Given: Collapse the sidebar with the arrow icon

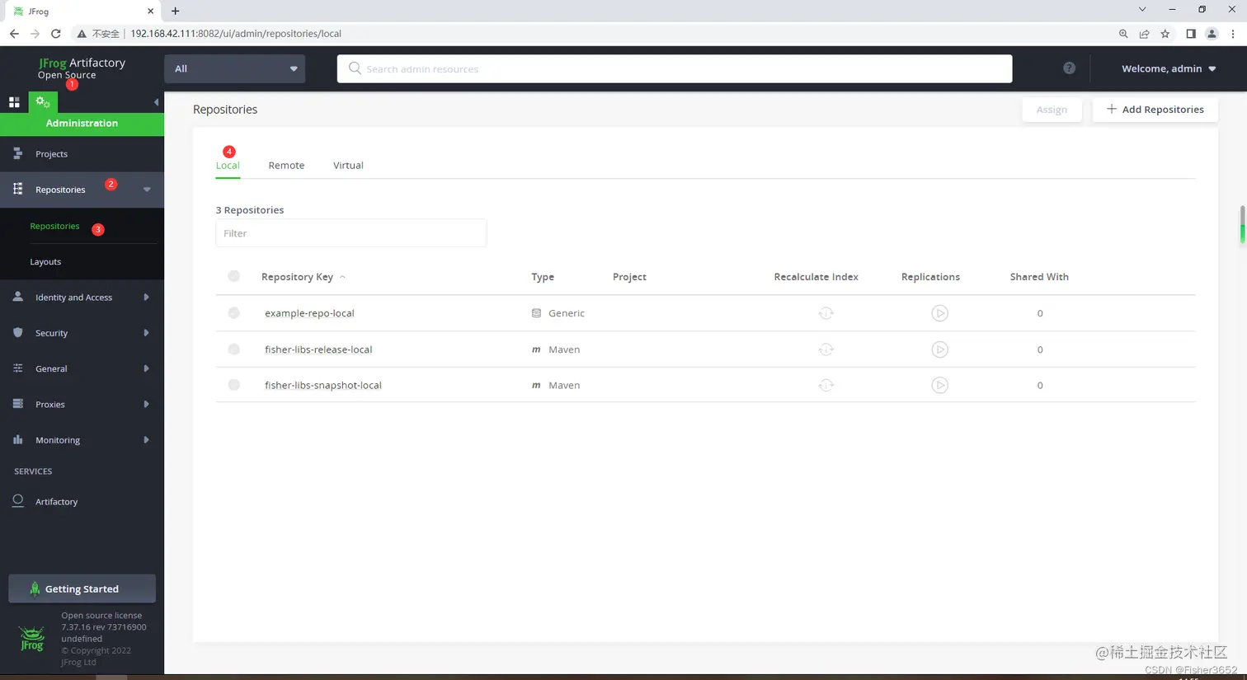Looking at the screenshot, I should 156,102.
